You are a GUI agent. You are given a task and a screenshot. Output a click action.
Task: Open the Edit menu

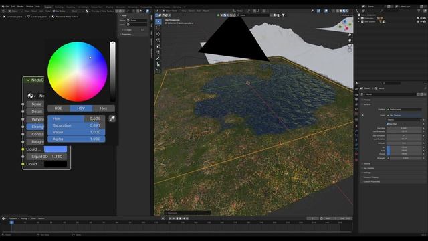point(13,7)
